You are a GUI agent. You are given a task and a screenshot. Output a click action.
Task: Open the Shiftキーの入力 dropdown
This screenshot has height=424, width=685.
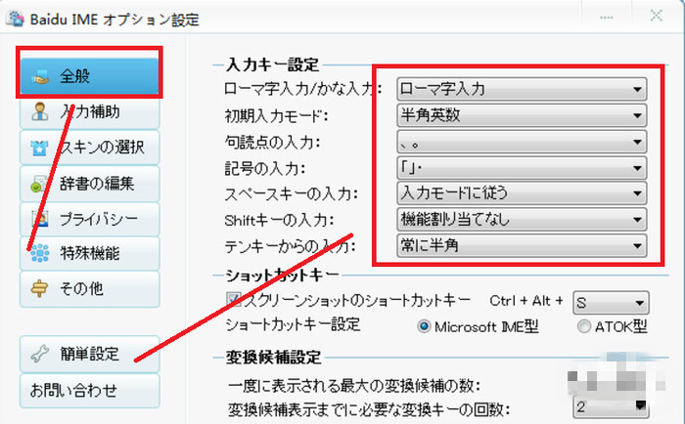point(522,220)
